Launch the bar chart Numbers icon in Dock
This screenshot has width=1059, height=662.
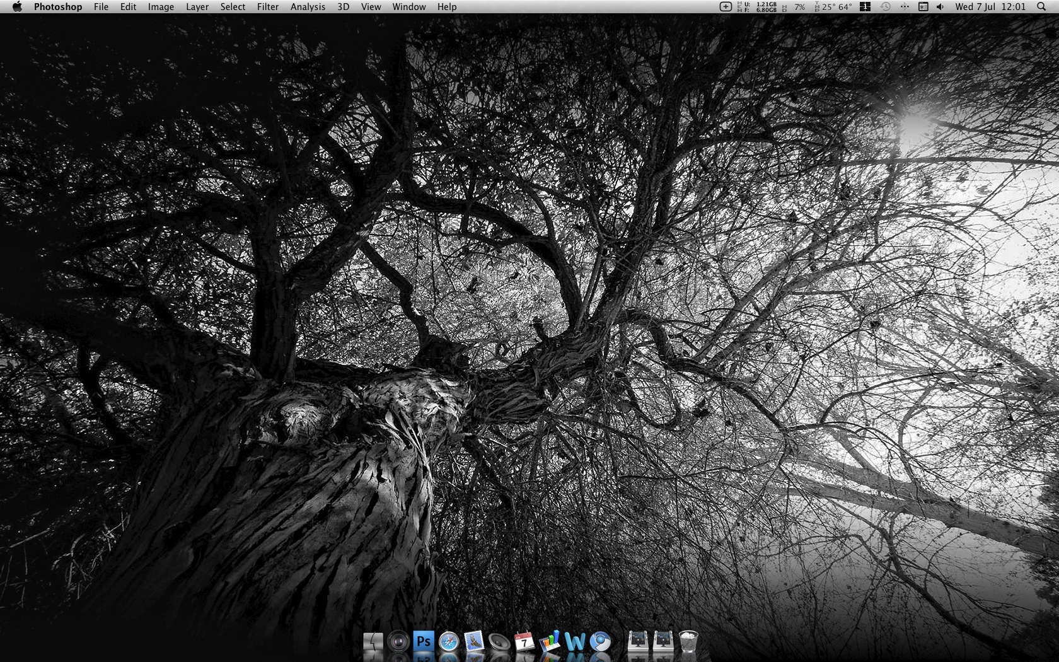550,642
